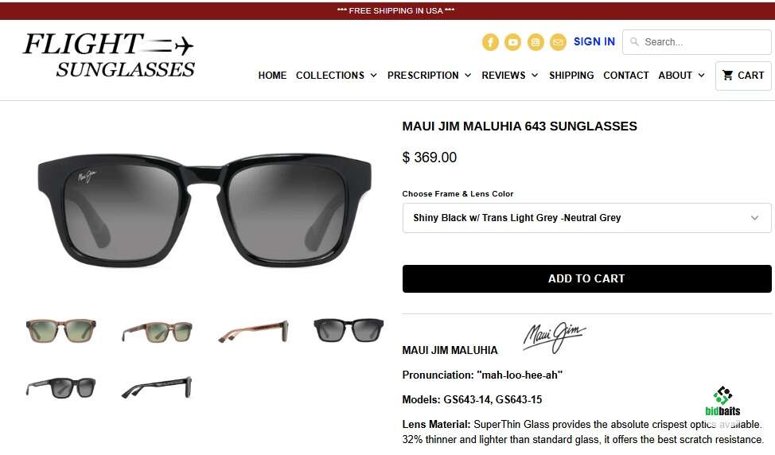
Task: Select the black frame side-view thumbnail
Action: click(158, 387)
